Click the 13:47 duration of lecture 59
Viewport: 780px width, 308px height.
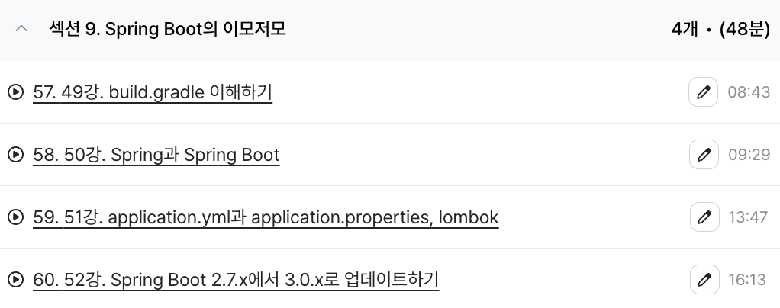pyautogui.click(x=748, y=217)
